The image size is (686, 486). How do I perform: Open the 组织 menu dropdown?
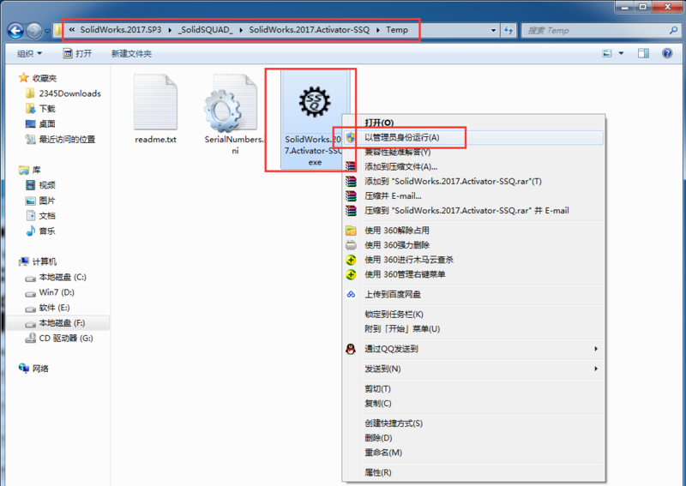[30, 53]
